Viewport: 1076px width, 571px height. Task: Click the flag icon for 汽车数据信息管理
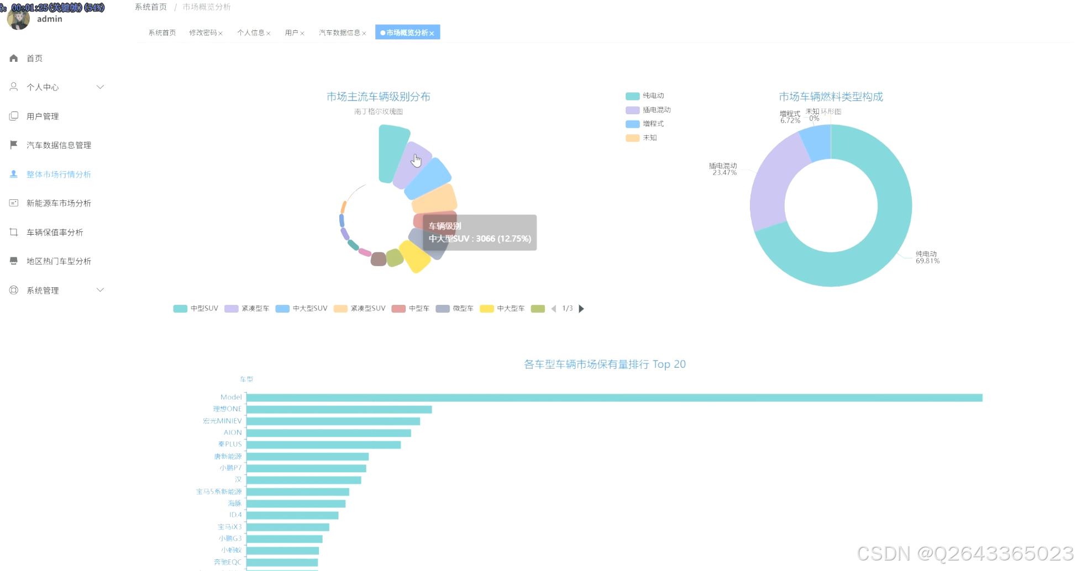point(14,145)
